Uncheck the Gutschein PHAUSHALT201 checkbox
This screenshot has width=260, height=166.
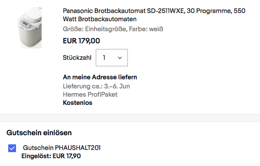(x=12, y=148)
